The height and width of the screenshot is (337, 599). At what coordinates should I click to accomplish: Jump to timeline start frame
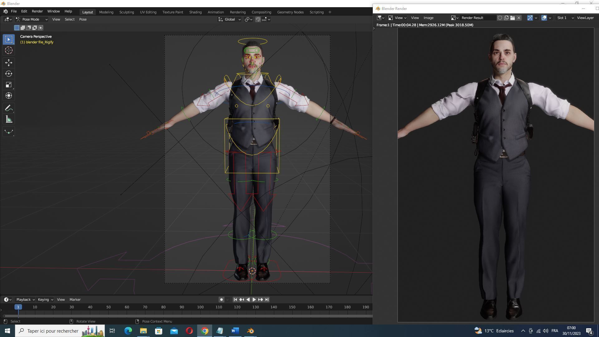[235, 300]
